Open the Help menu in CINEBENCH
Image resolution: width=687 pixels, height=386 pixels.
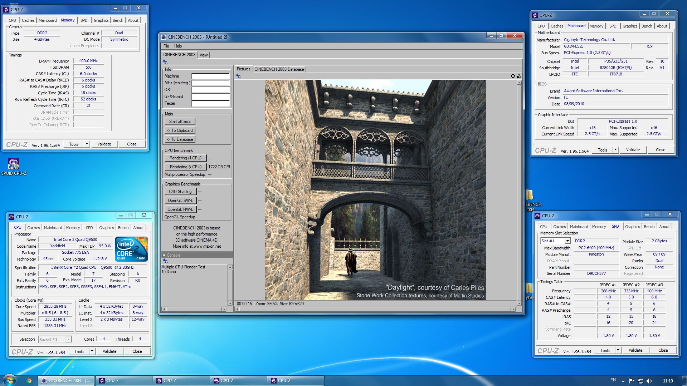click(178, 46)
